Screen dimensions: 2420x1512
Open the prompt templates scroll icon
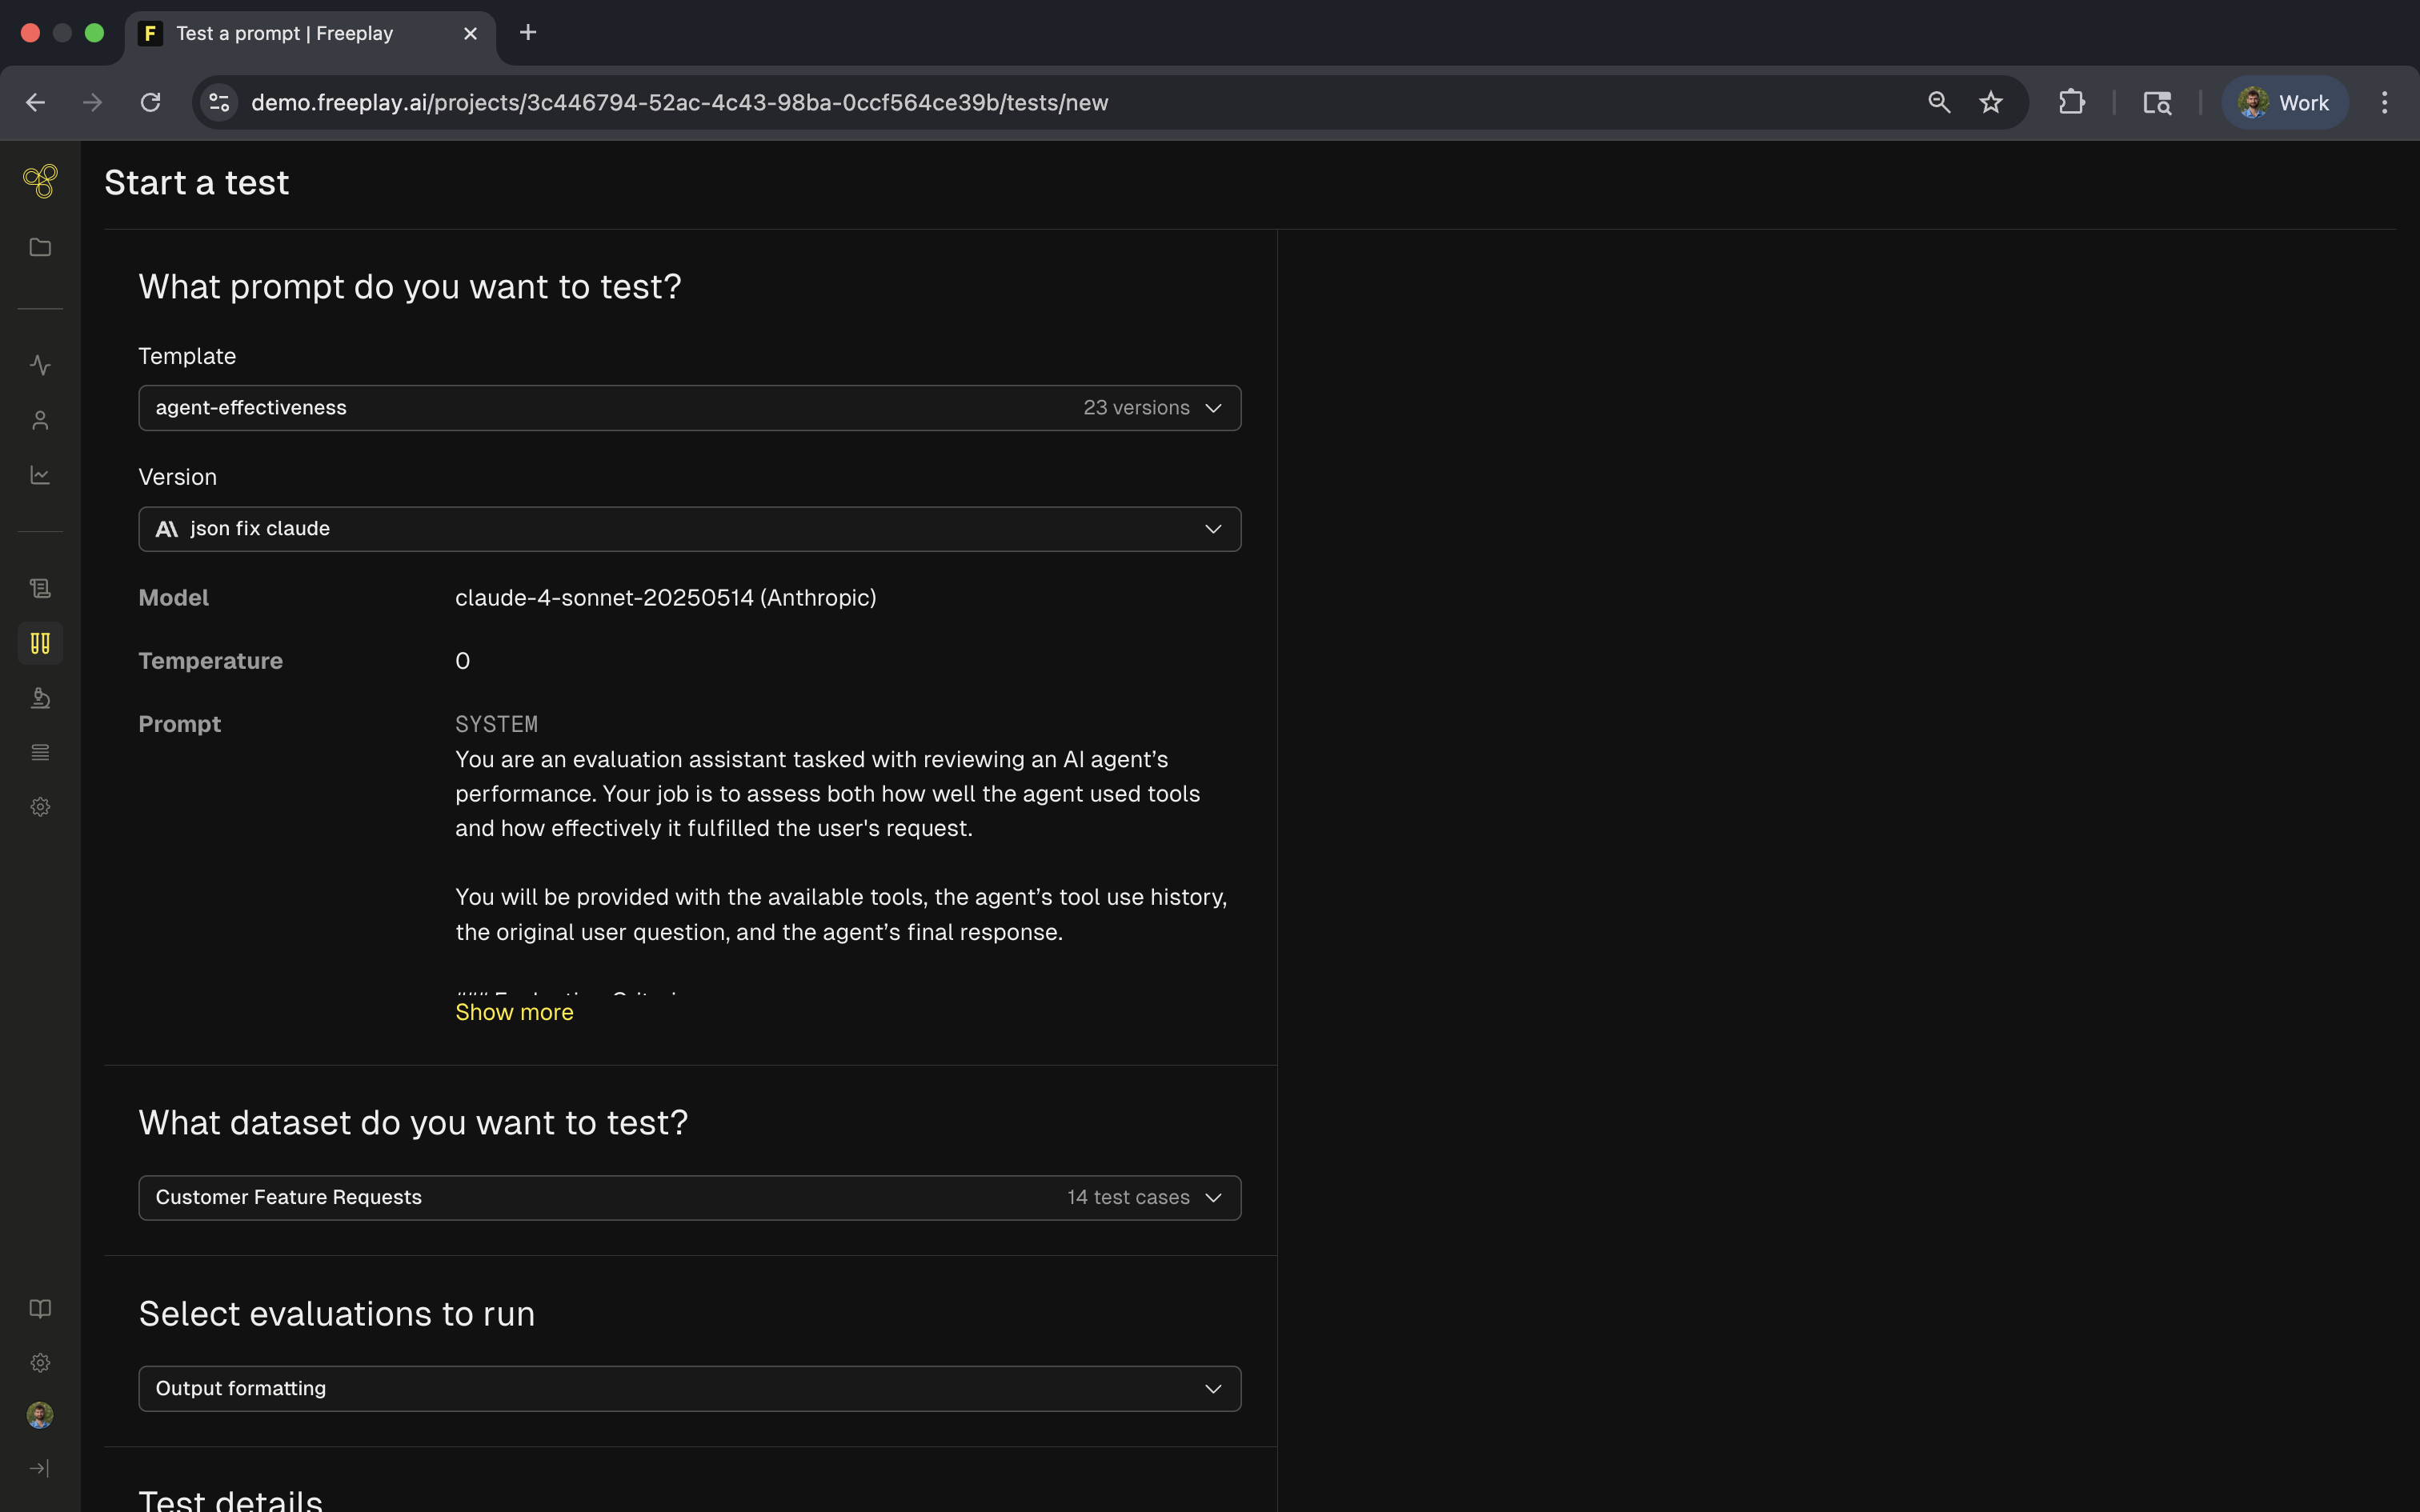click(40, 588)
